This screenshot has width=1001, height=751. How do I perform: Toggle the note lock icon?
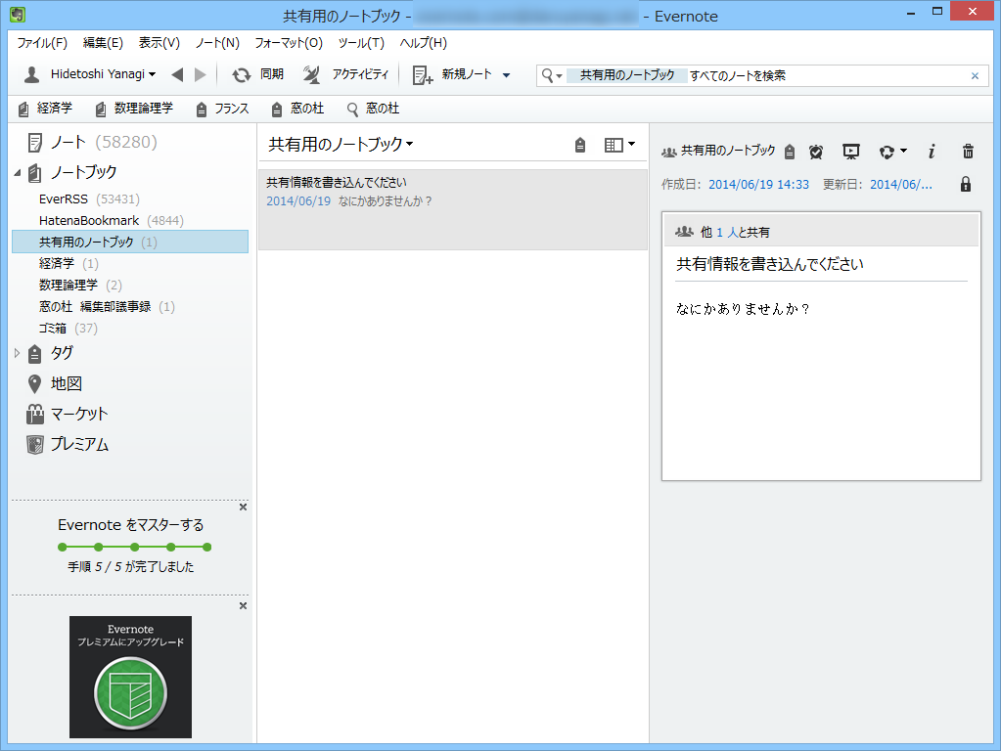pos(965,183)
